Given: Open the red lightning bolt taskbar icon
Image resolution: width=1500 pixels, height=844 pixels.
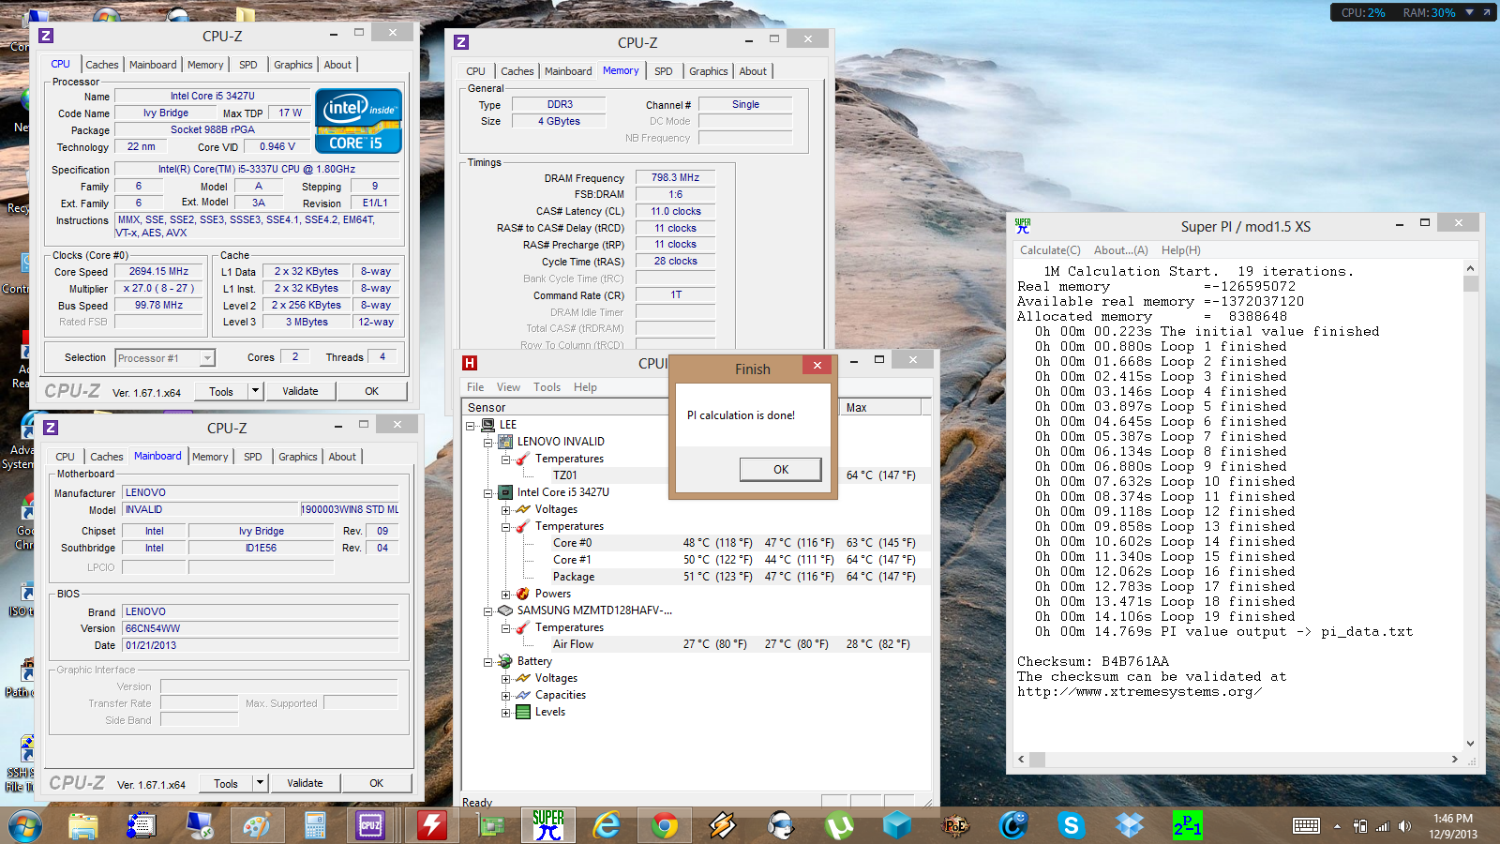Looking at the screenshot, I should click(x=432, y=825).
